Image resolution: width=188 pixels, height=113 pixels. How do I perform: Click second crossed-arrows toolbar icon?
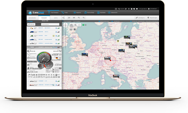74,18
